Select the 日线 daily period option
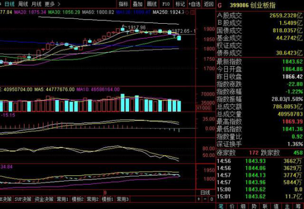This screenshot has height=209, width=304. point(9,4)
